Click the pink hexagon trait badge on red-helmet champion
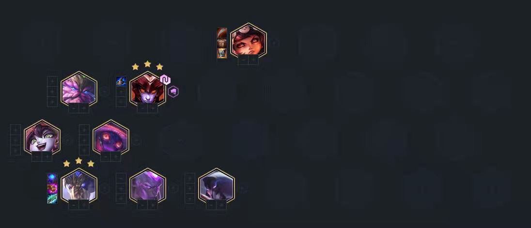Screen dimensions: 531x228 (165, 80)
